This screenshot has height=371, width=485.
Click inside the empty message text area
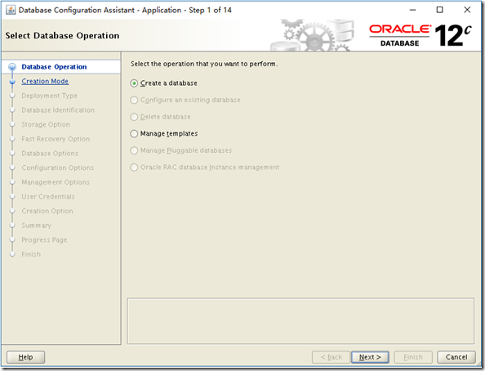[300, 321]
